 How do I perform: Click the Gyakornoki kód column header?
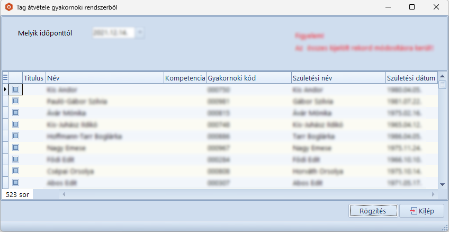(x=248, y=78)
